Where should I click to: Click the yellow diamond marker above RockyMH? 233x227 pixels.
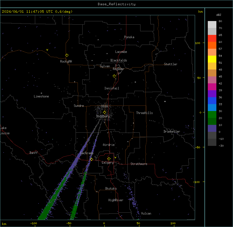pyautogui.click(x=67, y=55)
